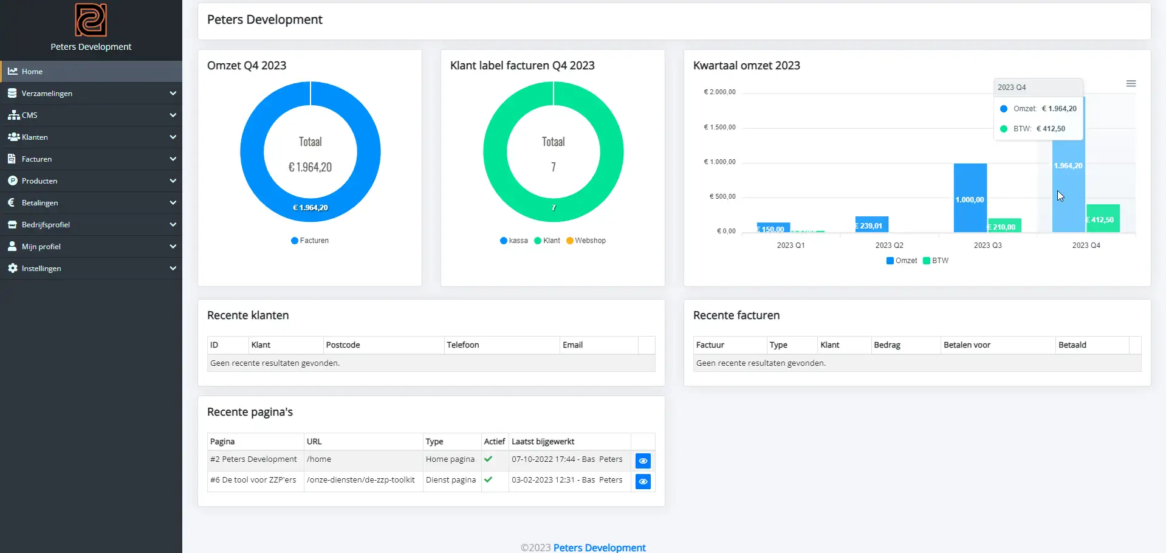This screenshot has width=1166, height=553.
Task: Toggle the BTW series in the chart legend
Action: [936, 260]
